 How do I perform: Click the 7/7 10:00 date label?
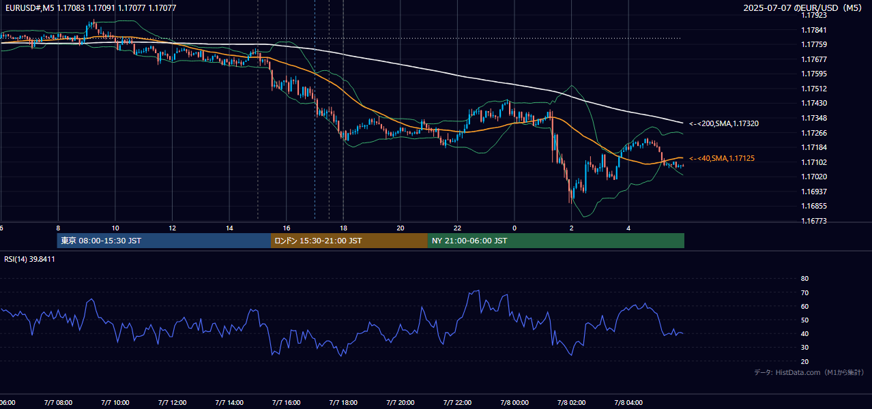tap(115, 403)
